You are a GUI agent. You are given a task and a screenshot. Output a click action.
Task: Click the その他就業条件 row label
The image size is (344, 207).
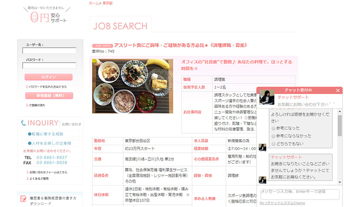click(x=206, y=159)
